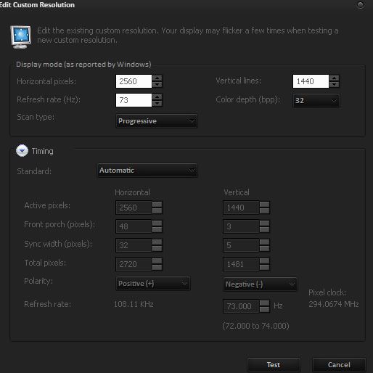Collapse the Timing section arrow

(x=22, y=151)
